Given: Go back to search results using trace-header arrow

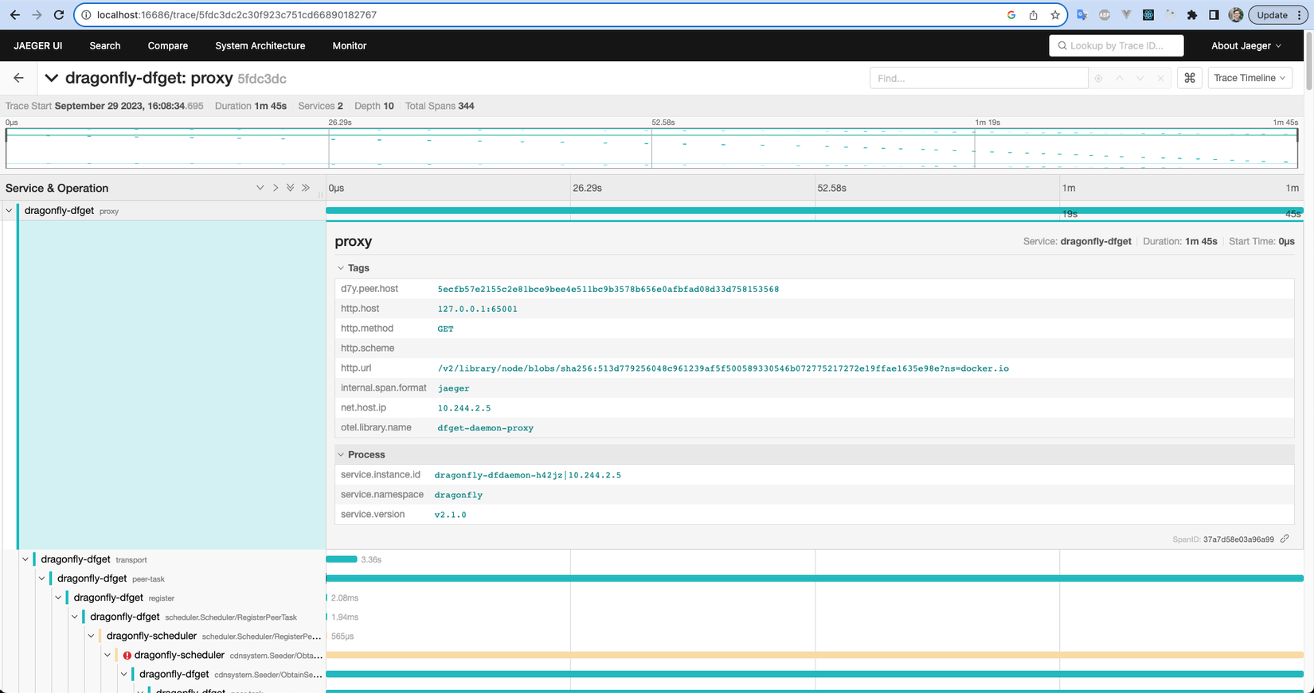Looking at the screenshot, I should click(x=18, y=78).
